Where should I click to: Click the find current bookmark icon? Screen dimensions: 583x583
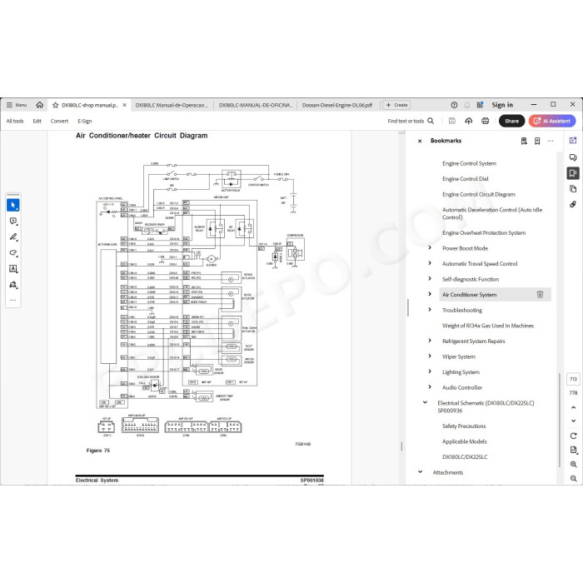click(524, 141)
